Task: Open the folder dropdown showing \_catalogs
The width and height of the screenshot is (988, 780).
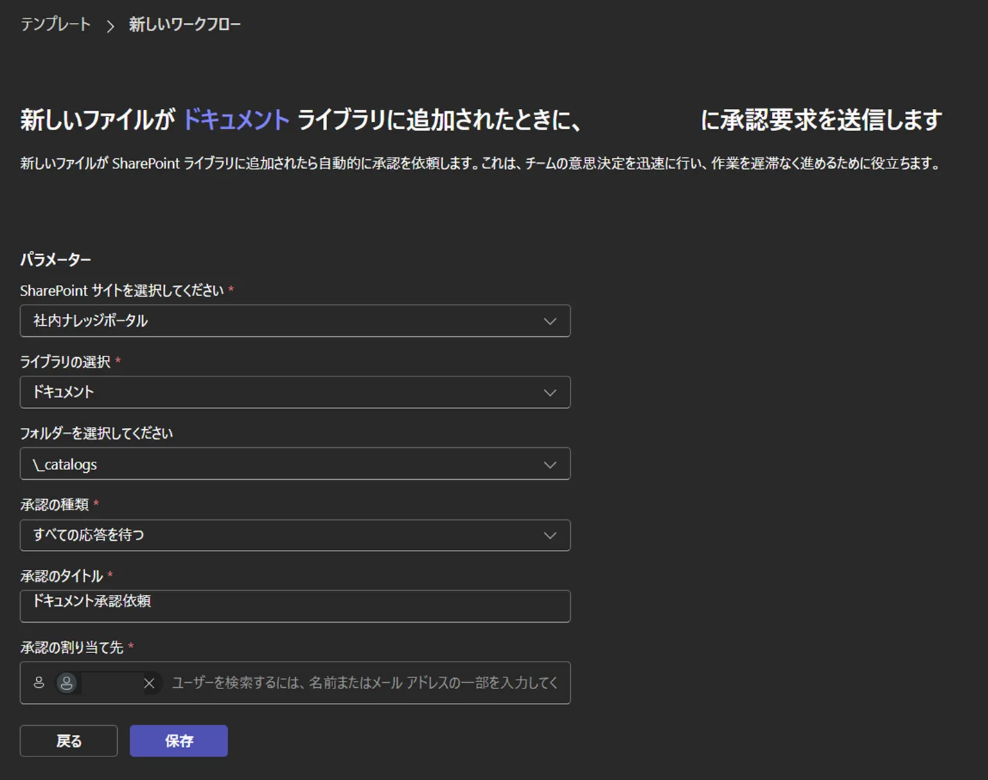Action: (295, 464)
